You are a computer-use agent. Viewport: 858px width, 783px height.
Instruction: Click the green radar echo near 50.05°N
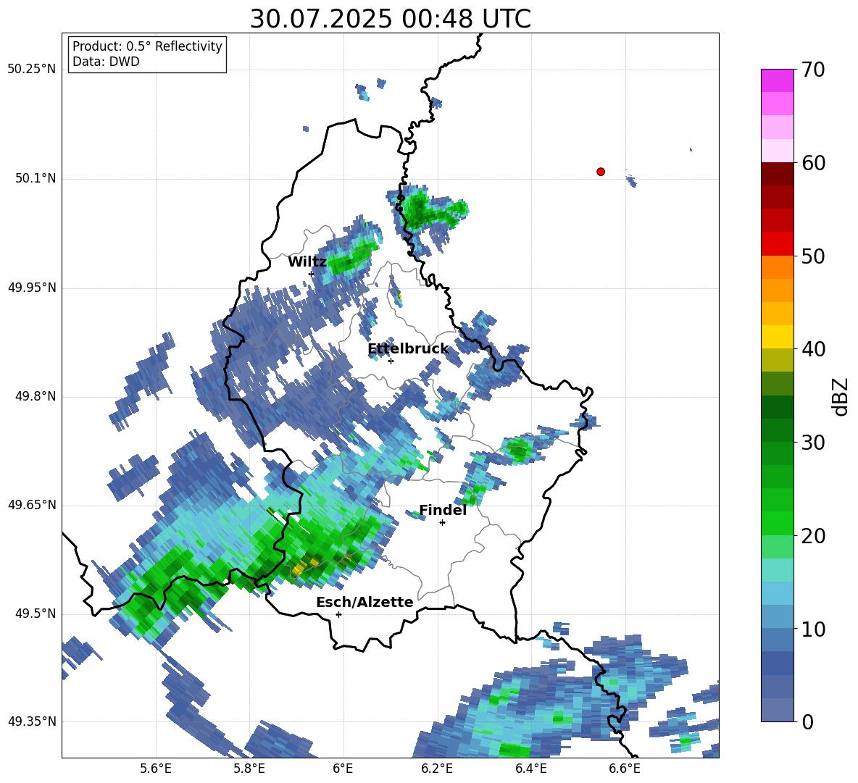click(x=430, y=212)
